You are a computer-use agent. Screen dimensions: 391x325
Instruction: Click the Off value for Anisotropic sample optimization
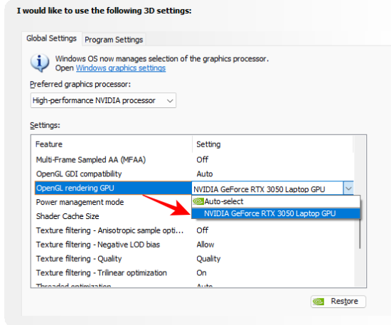pyautogui.click(x=202, y=230)
